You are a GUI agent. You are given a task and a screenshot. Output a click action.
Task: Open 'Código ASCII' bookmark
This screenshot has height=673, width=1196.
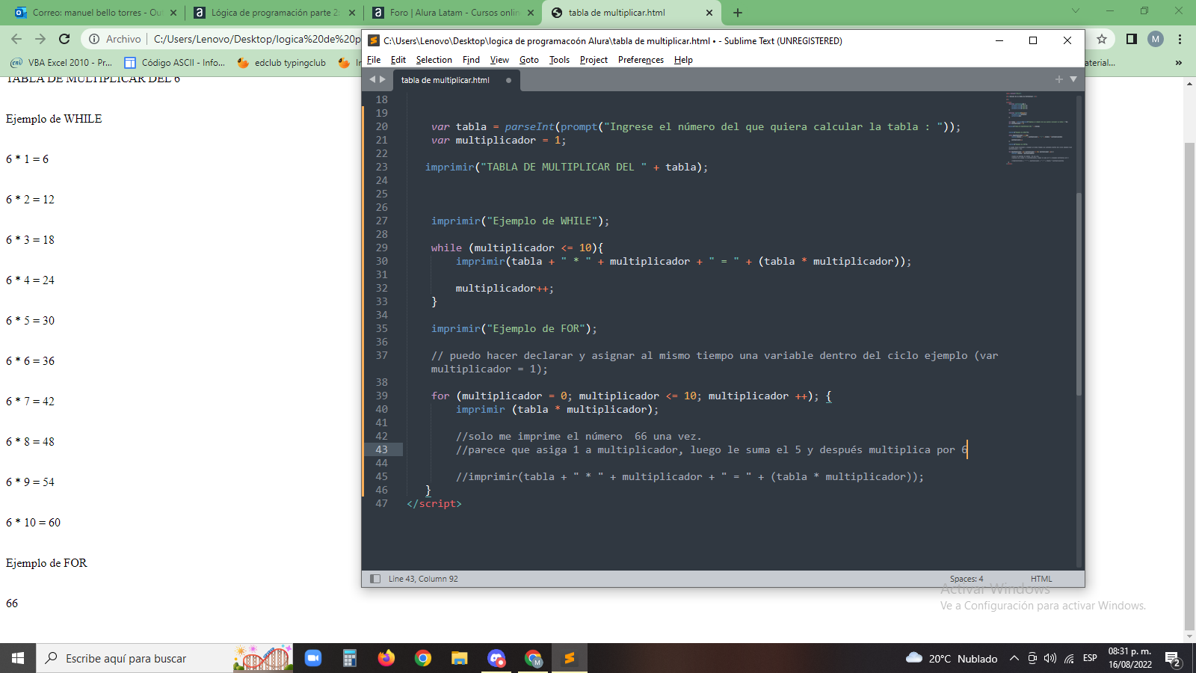coord(175,63)
